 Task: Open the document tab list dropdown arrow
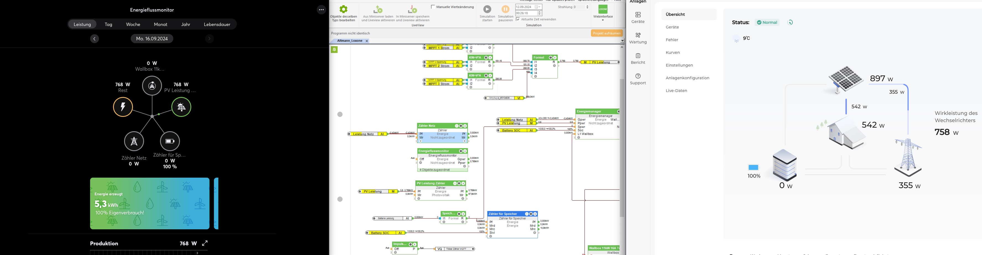point(622,41)
